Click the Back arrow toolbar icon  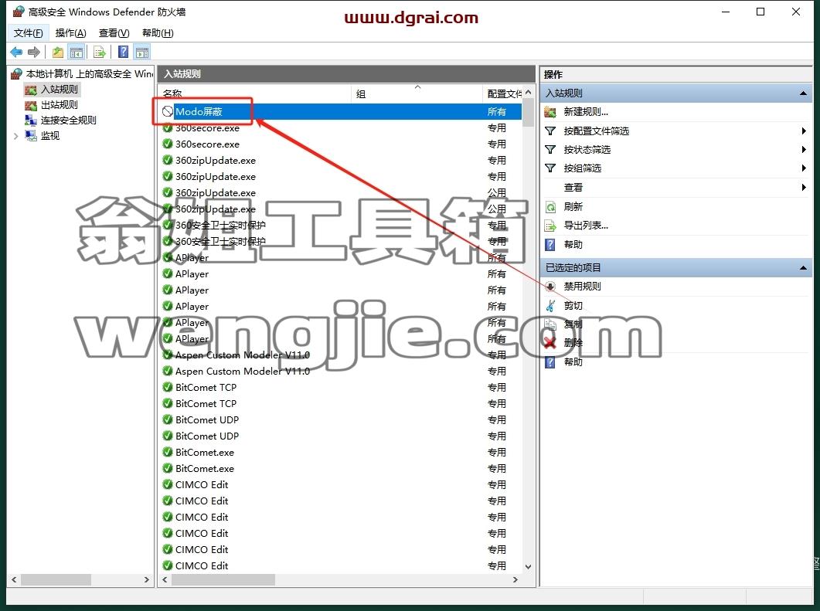16,53
